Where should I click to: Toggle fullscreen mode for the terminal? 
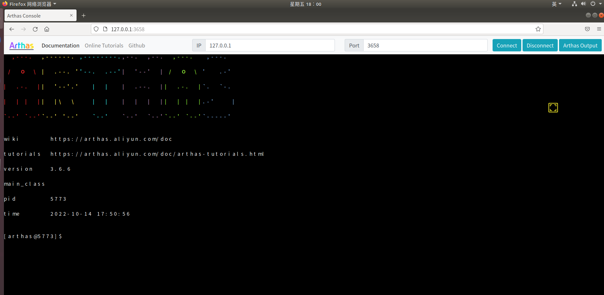pyautogui.click(x=553, y=108)
